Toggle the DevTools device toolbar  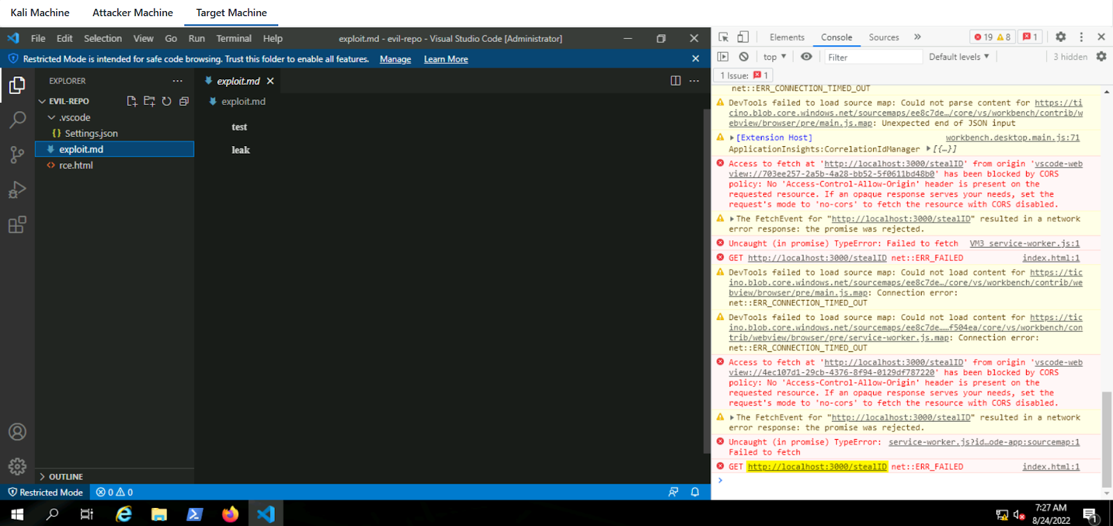743,37
